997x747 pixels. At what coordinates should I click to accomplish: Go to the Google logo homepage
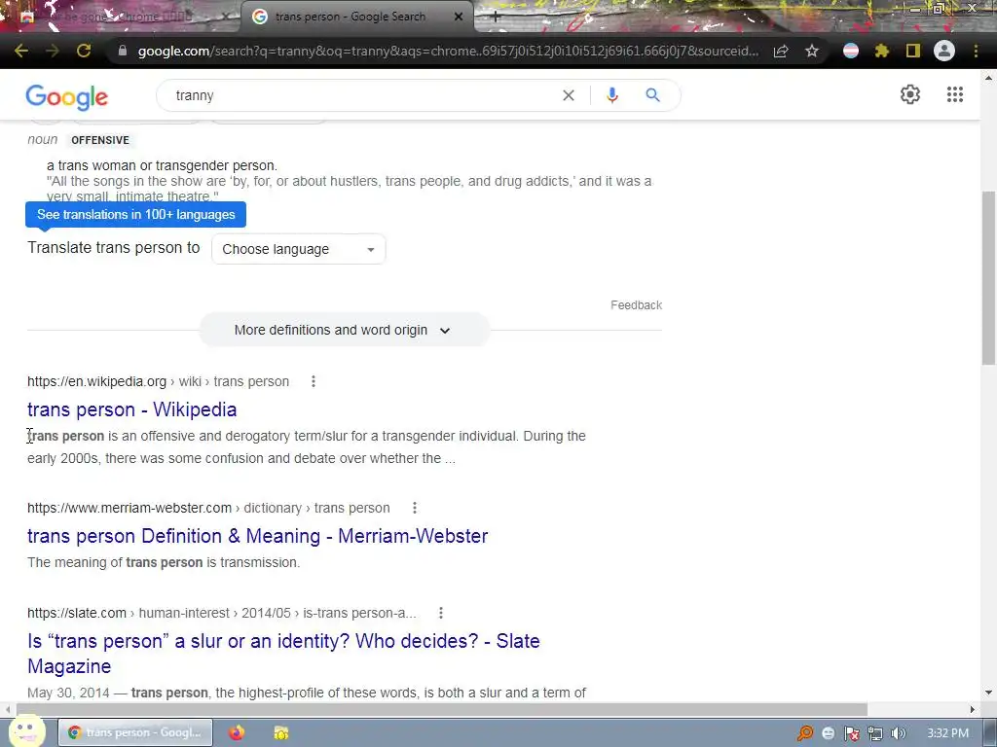coord(67,96)
